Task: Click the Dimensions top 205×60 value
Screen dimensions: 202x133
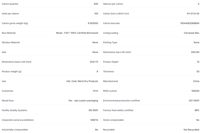Action: [x=195, y=52]
